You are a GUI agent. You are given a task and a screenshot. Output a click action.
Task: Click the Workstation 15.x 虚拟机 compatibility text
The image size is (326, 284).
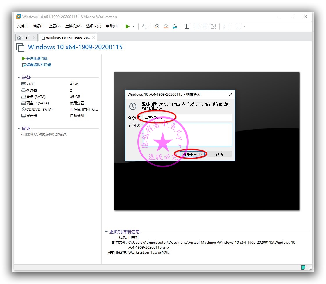tap(148, 252)
